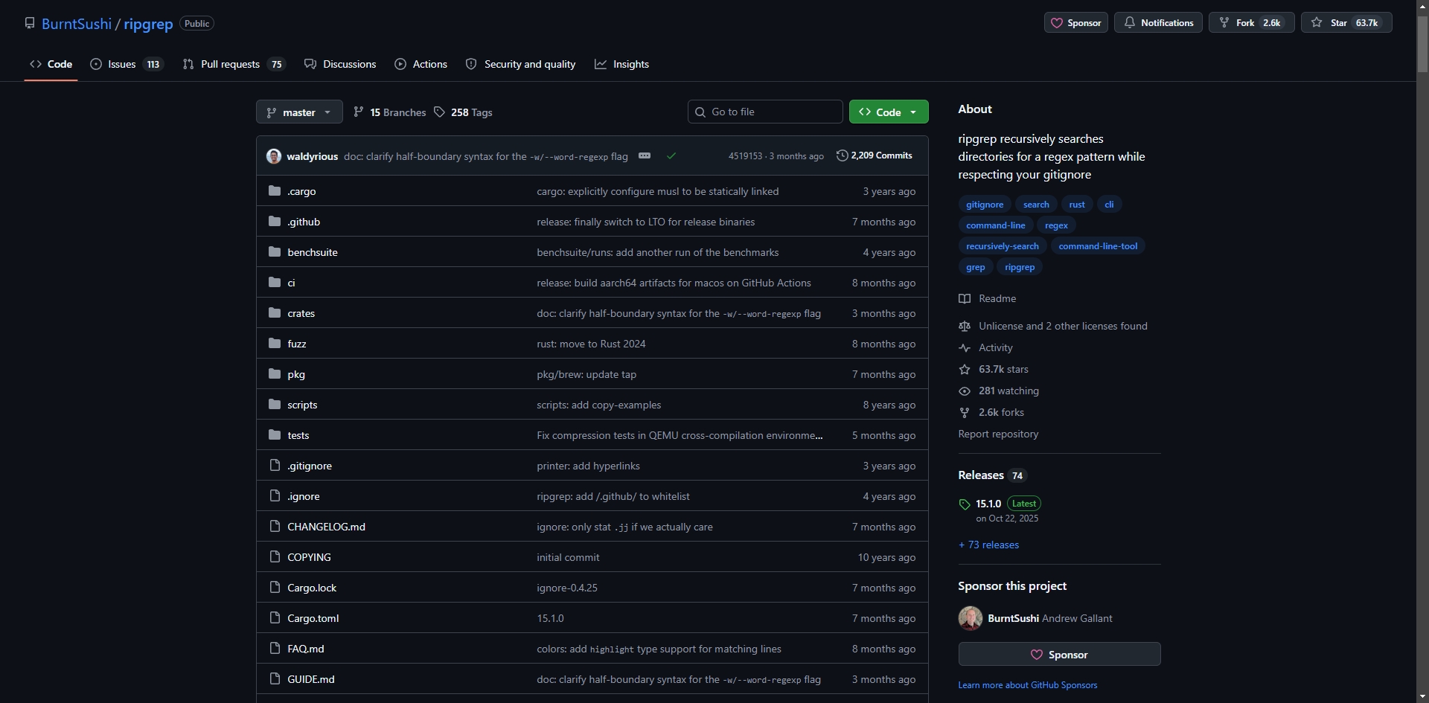Select the gitignore topic tag
The image size is (1429, 703).
click(985, 205)
